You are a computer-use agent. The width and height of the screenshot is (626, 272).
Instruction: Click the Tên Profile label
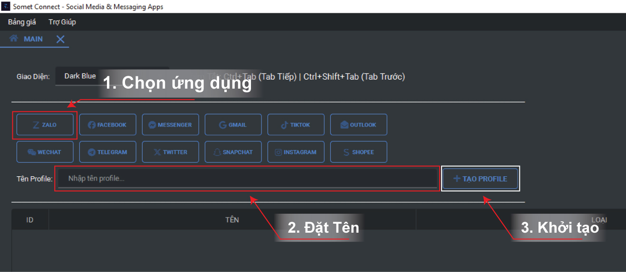34,179
